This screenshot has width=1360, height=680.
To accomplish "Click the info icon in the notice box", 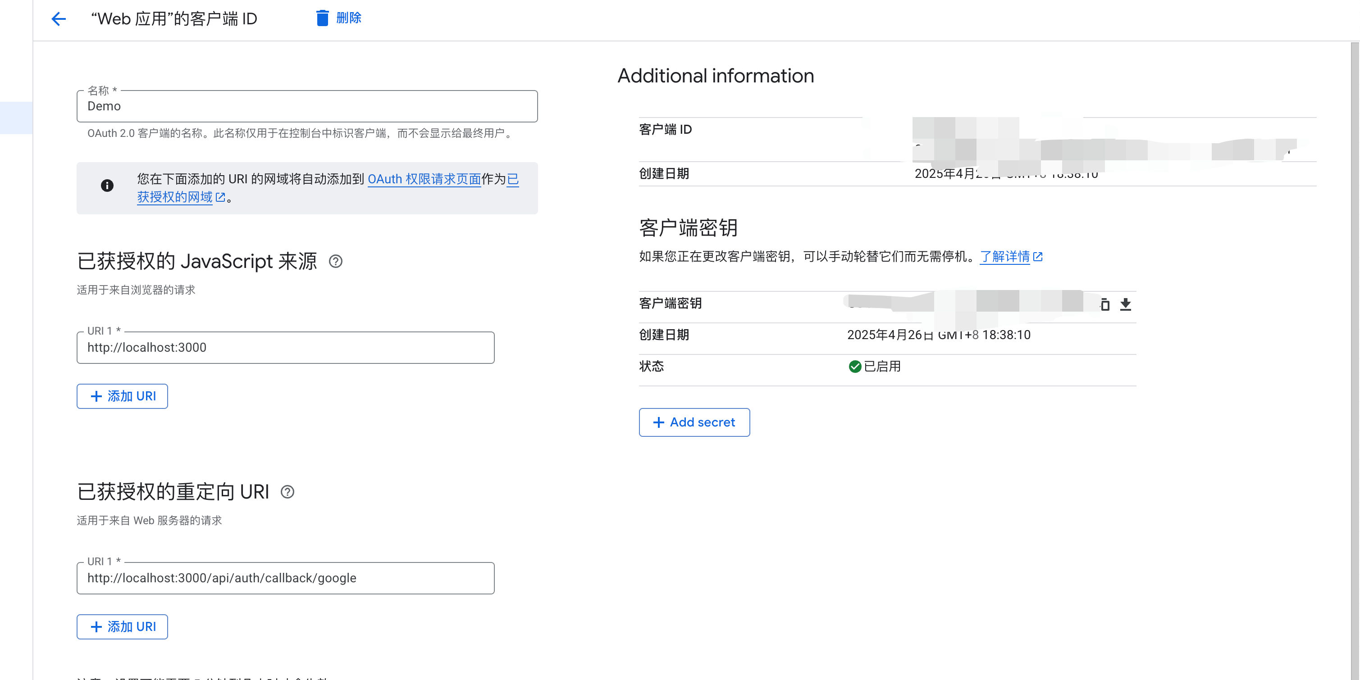I will (x=107, y=186).
